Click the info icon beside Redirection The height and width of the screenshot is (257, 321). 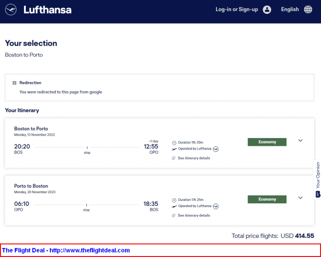coord(14,83)
